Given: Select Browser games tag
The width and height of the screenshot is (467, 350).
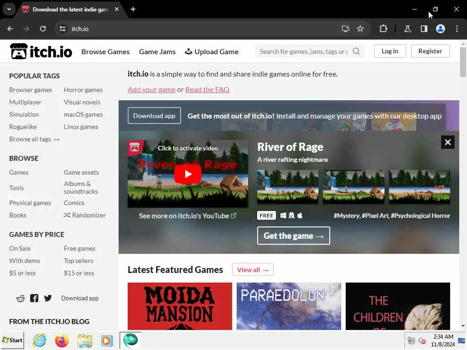Looking at the screenshot, I should click(31, 90).
